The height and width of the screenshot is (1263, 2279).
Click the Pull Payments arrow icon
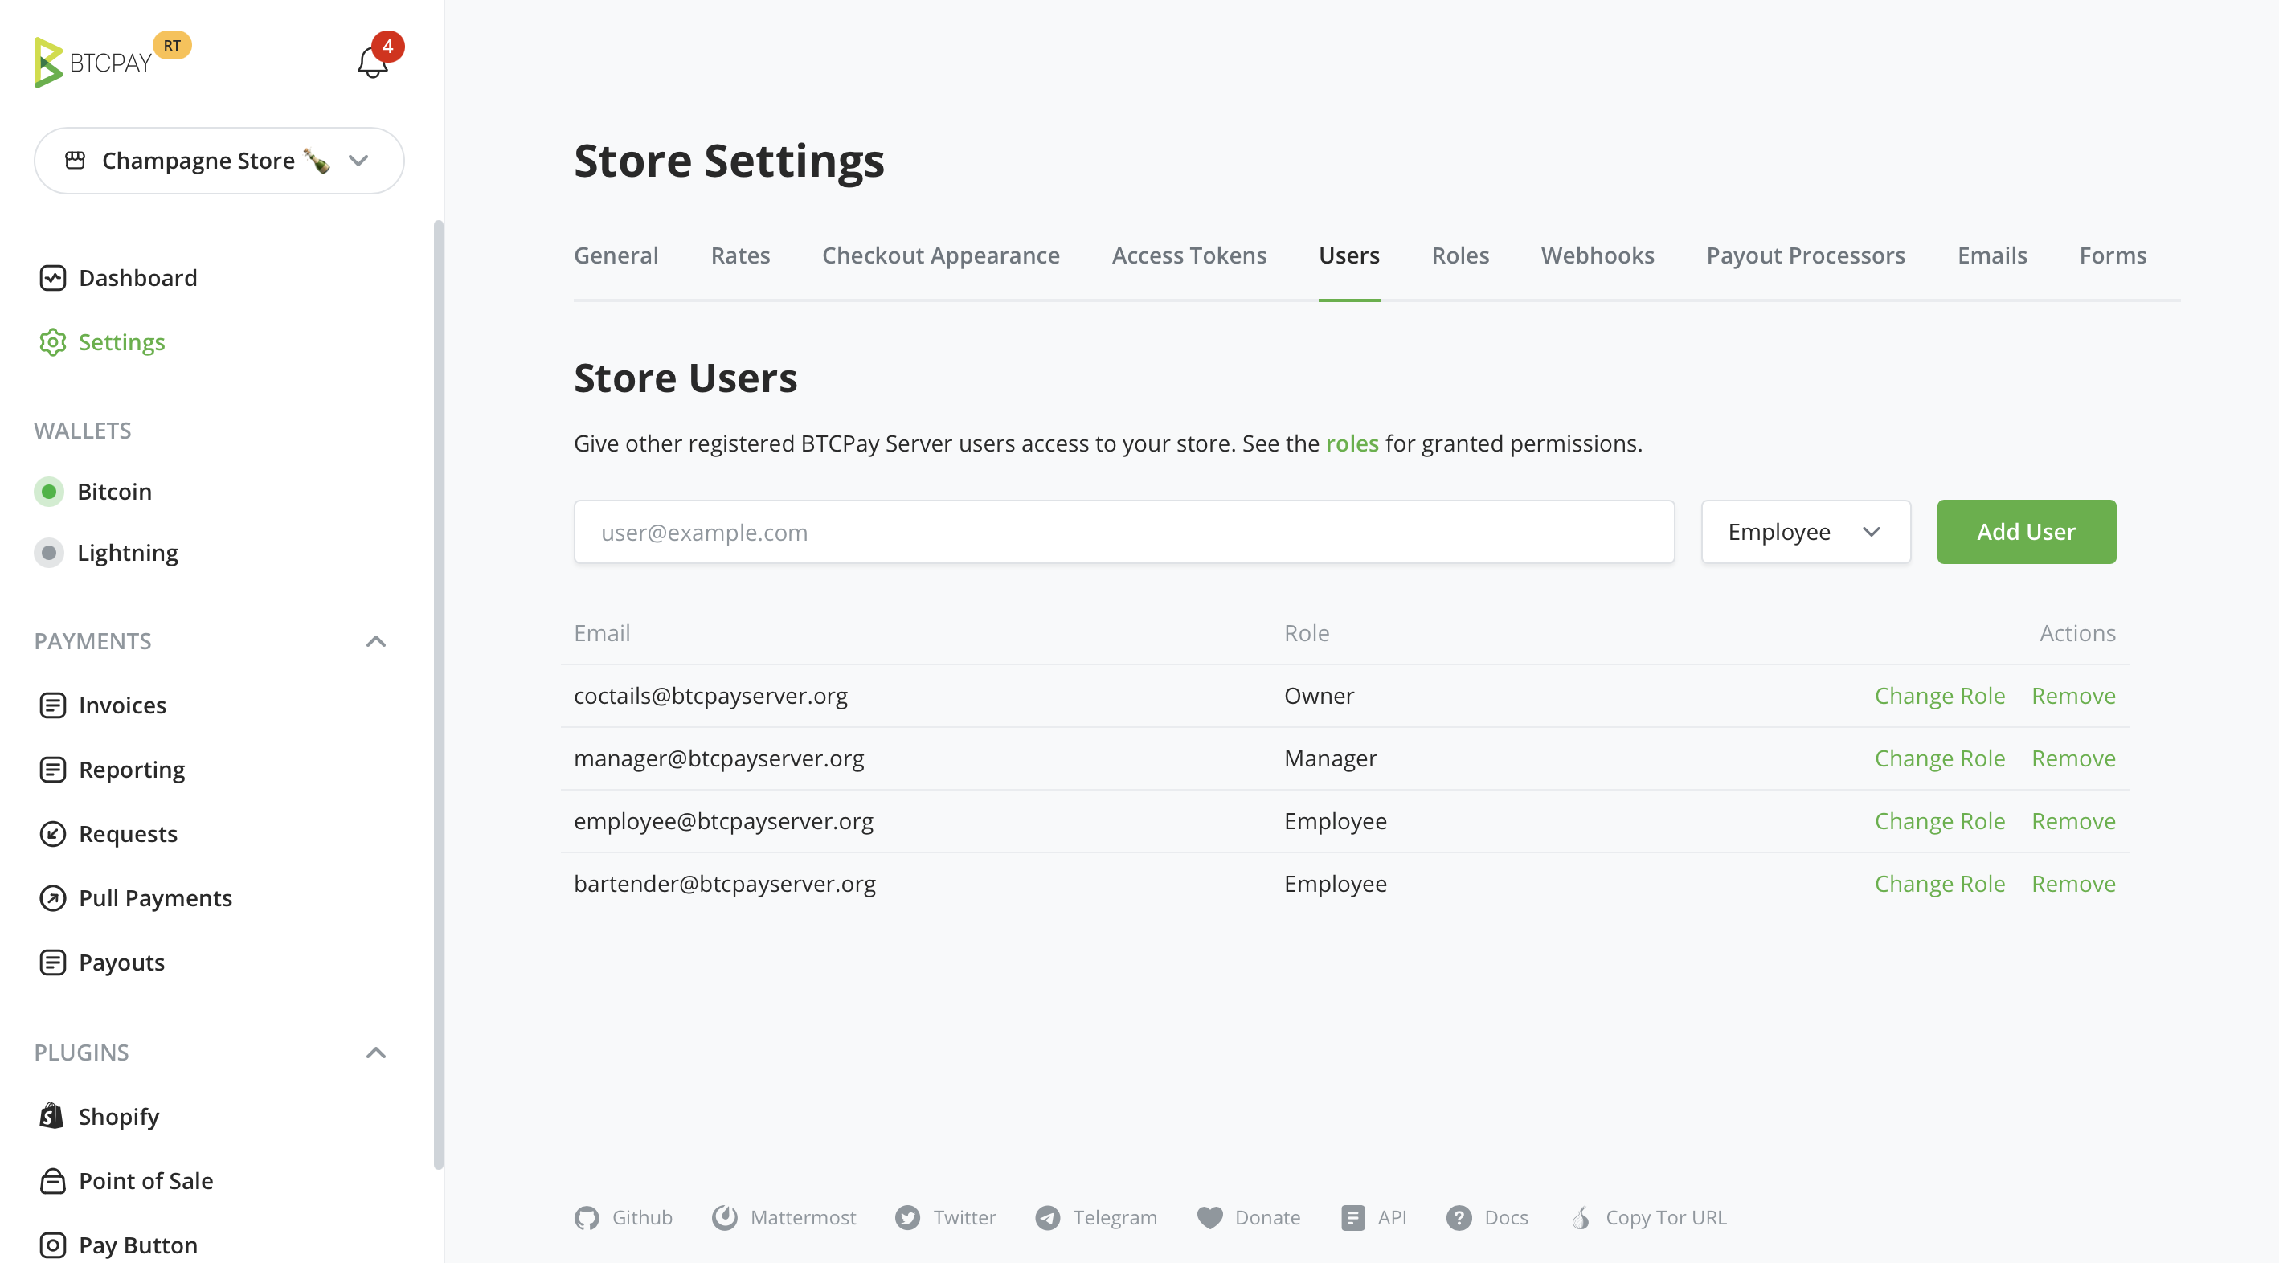pyautogui.click(x=52, y=897)
